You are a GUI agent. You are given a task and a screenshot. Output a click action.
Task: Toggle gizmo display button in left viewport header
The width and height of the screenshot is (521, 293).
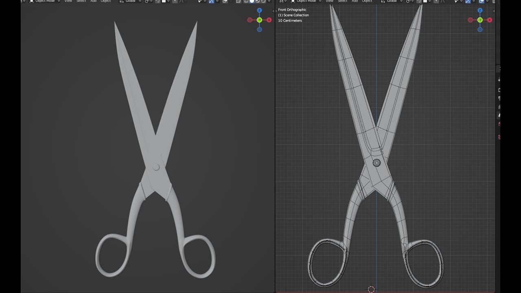point(212,1)
